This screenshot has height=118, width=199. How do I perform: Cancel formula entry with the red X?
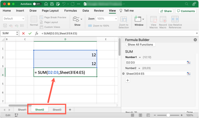23,33
